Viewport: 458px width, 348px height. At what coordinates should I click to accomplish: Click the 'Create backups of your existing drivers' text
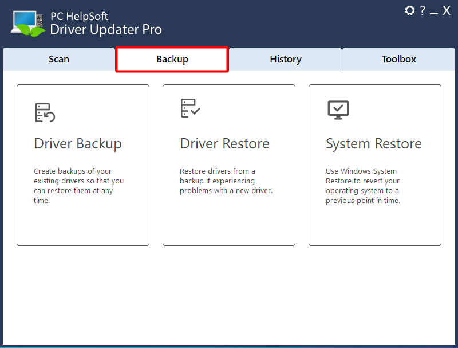[x=78, y=186]
